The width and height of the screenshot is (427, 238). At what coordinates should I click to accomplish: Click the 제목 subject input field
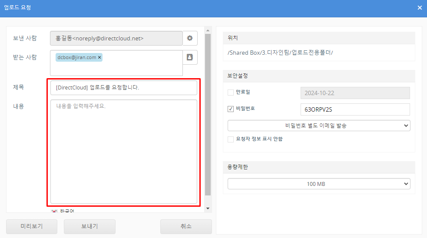[123, 88]
